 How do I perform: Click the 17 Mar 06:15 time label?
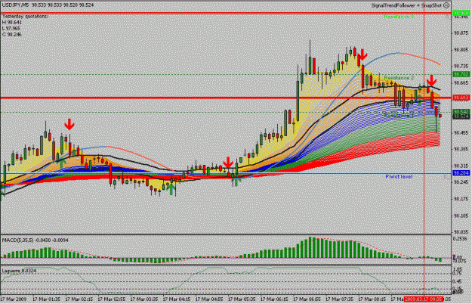274,299
